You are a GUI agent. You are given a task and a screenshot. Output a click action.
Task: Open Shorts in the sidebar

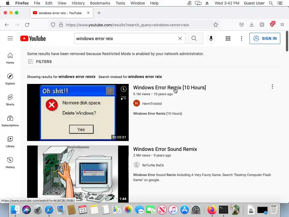pos(10,100)
